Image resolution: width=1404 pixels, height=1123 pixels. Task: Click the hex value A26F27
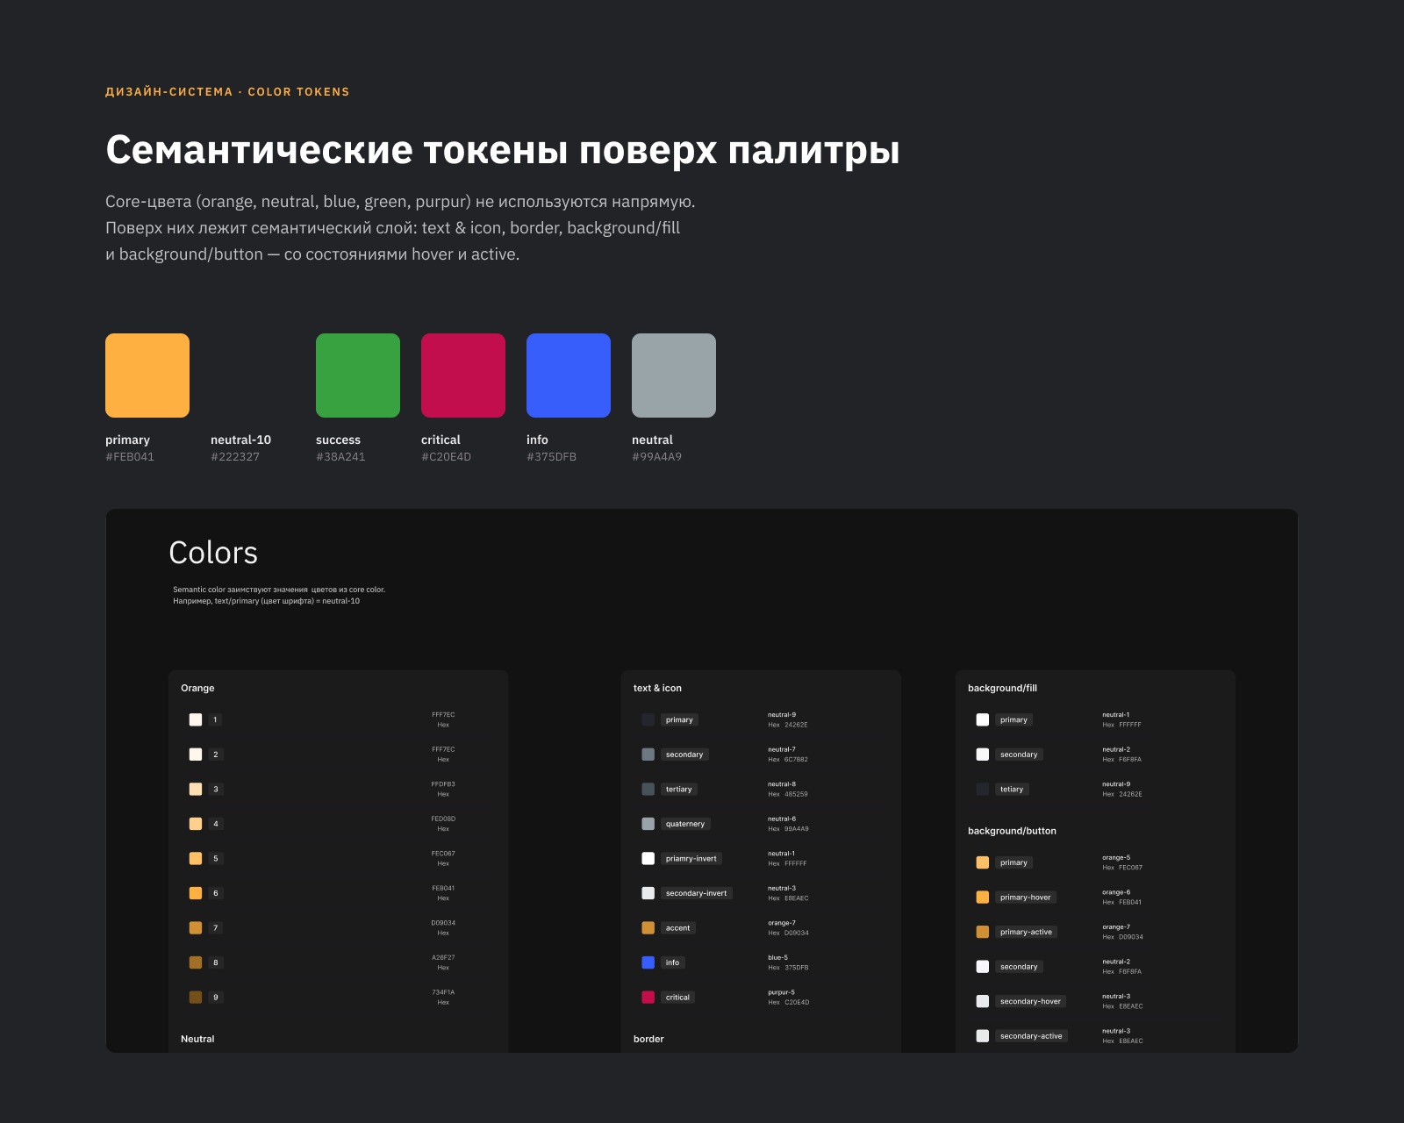pos(443,957)
